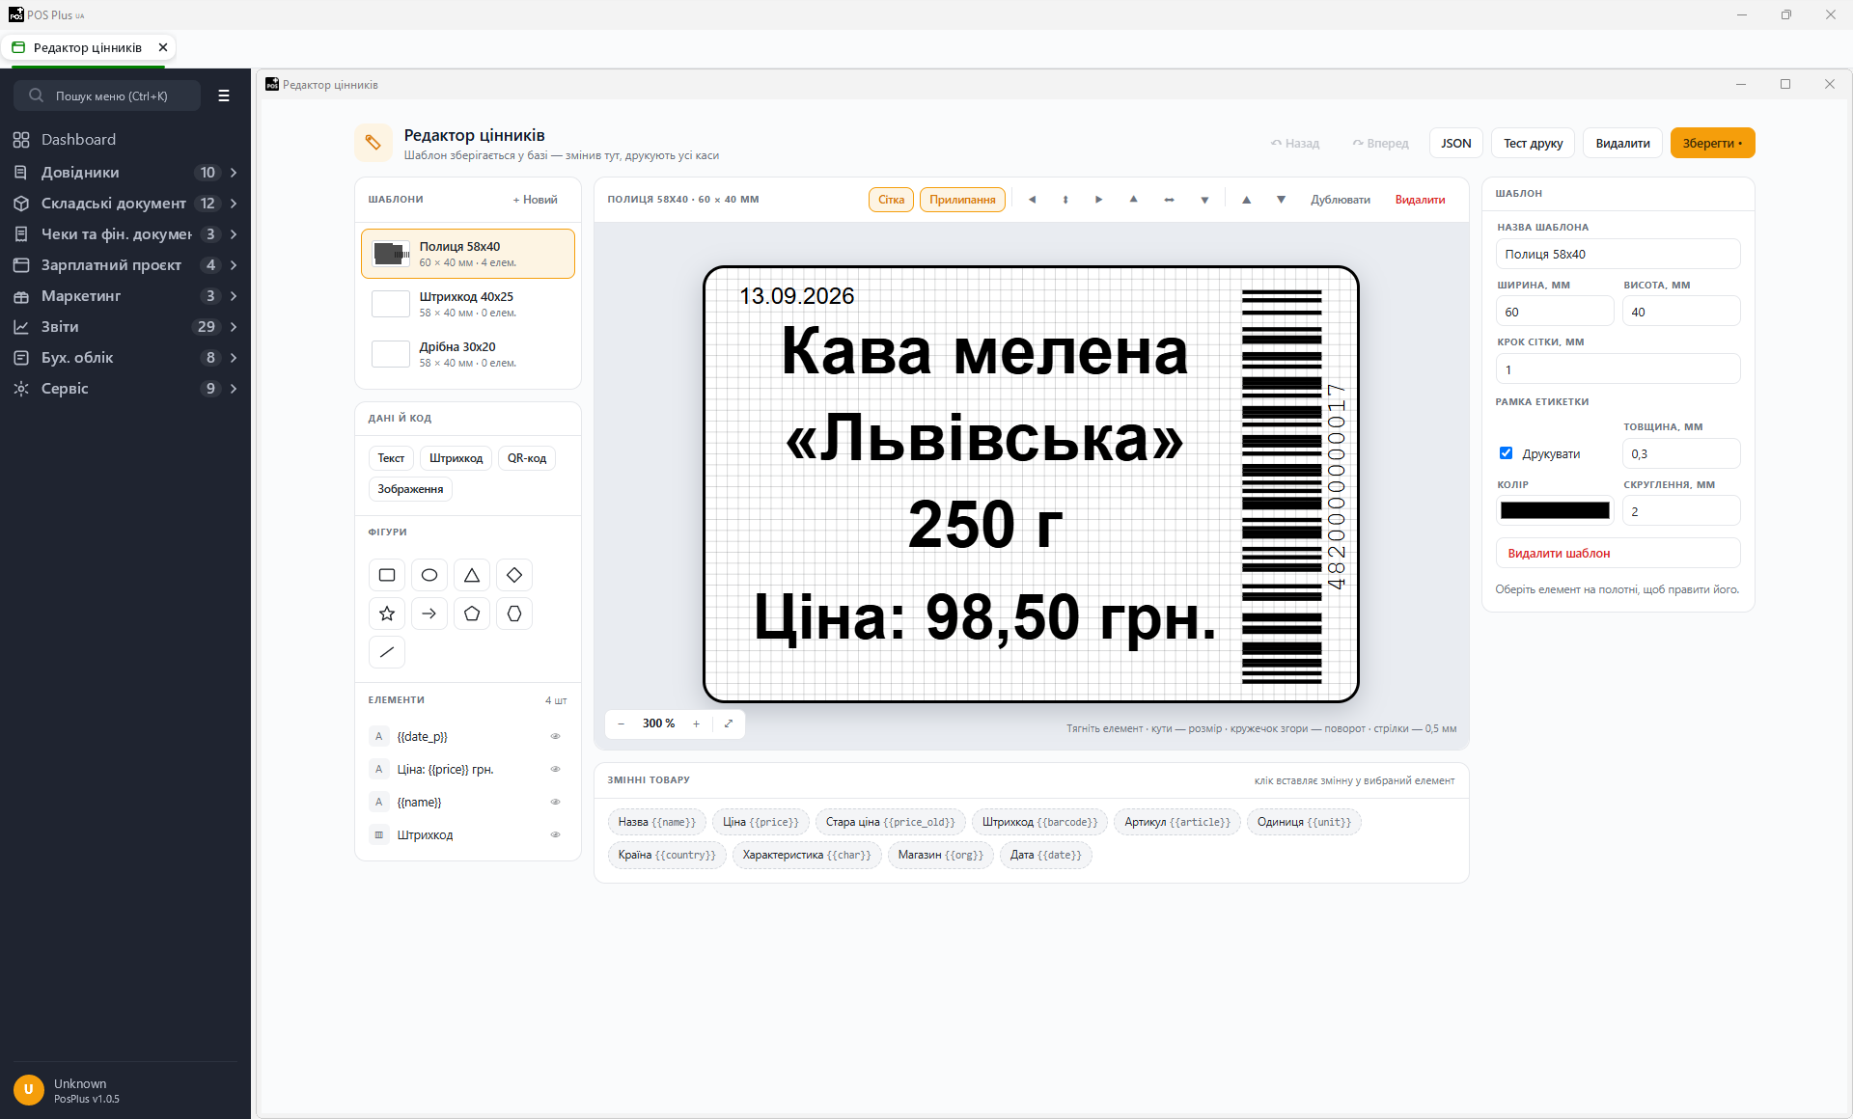Add a rectangle shape
The height and width of the screenshot is (1119, 1853).
387,575
